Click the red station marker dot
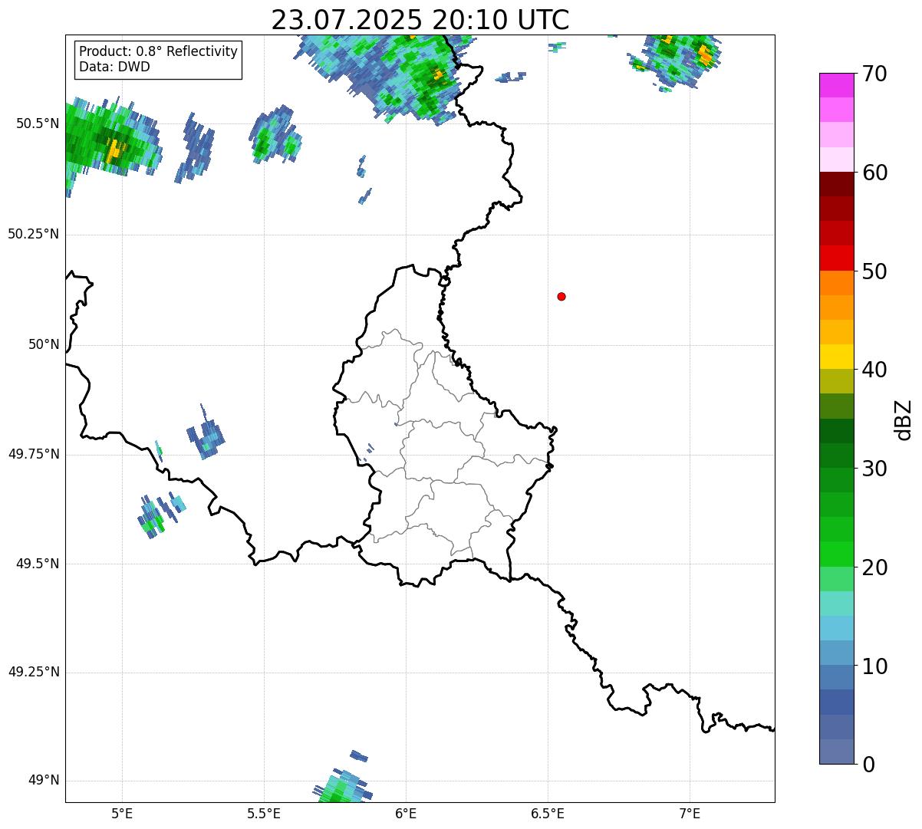The width and height of the screenshot is (922, 829). 561,296
